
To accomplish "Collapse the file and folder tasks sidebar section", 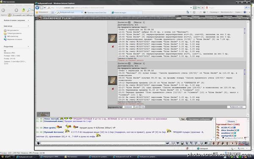I will coord(28,20).
